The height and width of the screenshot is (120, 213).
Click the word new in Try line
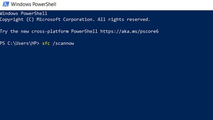tap(25, 32)
